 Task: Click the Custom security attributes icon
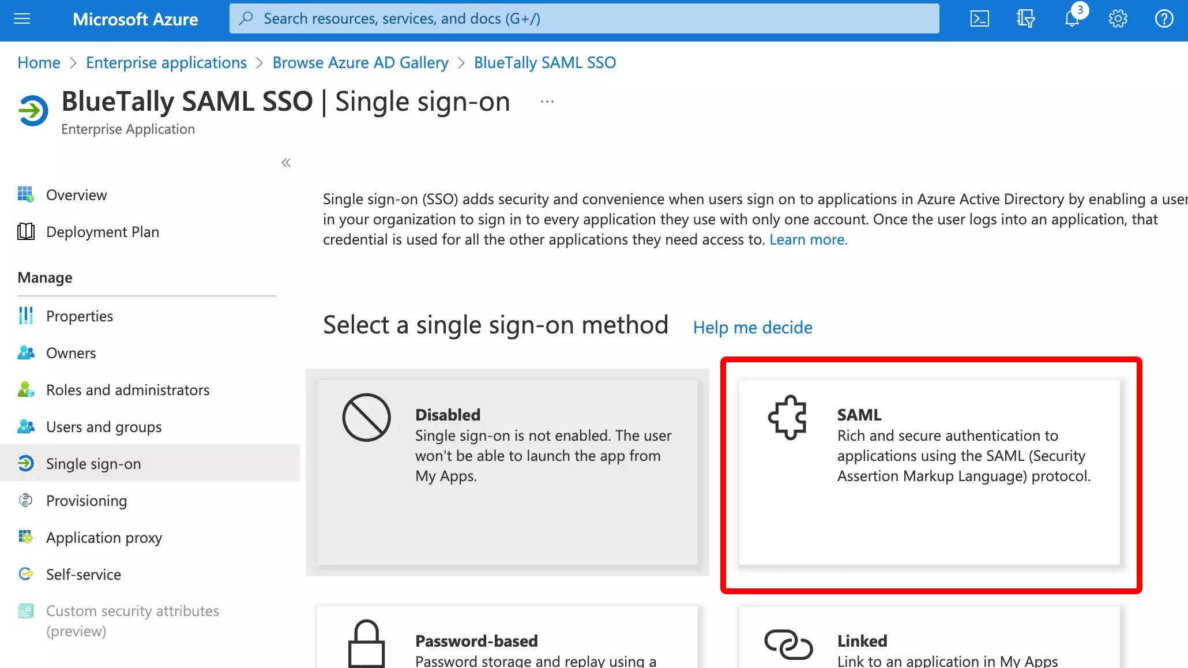[26, 611]
